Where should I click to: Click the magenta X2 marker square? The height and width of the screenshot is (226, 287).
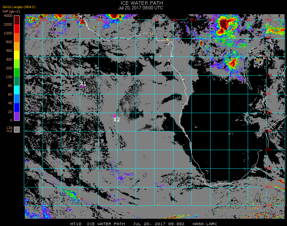pyautogui.click(x=114, y=116)
